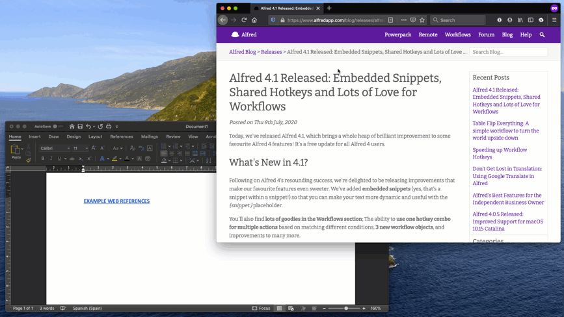Apply the font color swatch
The width and height of the screenshot is (564, 317).
pos(127,158)
